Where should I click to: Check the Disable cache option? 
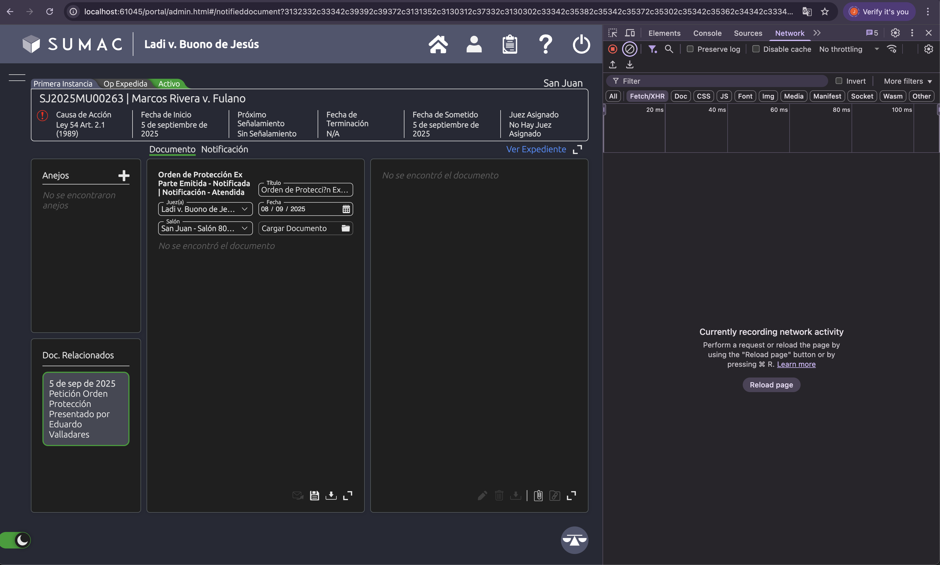(756, 49)
